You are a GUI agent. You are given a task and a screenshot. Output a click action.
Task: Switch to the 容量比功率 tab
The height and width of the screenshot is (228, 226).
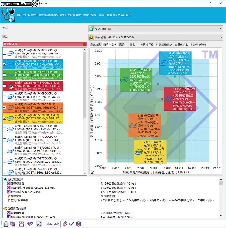coord(181,45)
